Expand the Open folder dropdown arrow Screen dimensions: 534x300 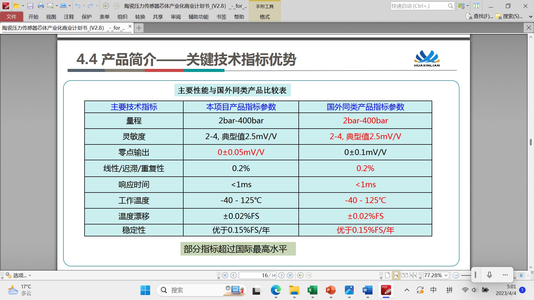[x=23, y=6]
